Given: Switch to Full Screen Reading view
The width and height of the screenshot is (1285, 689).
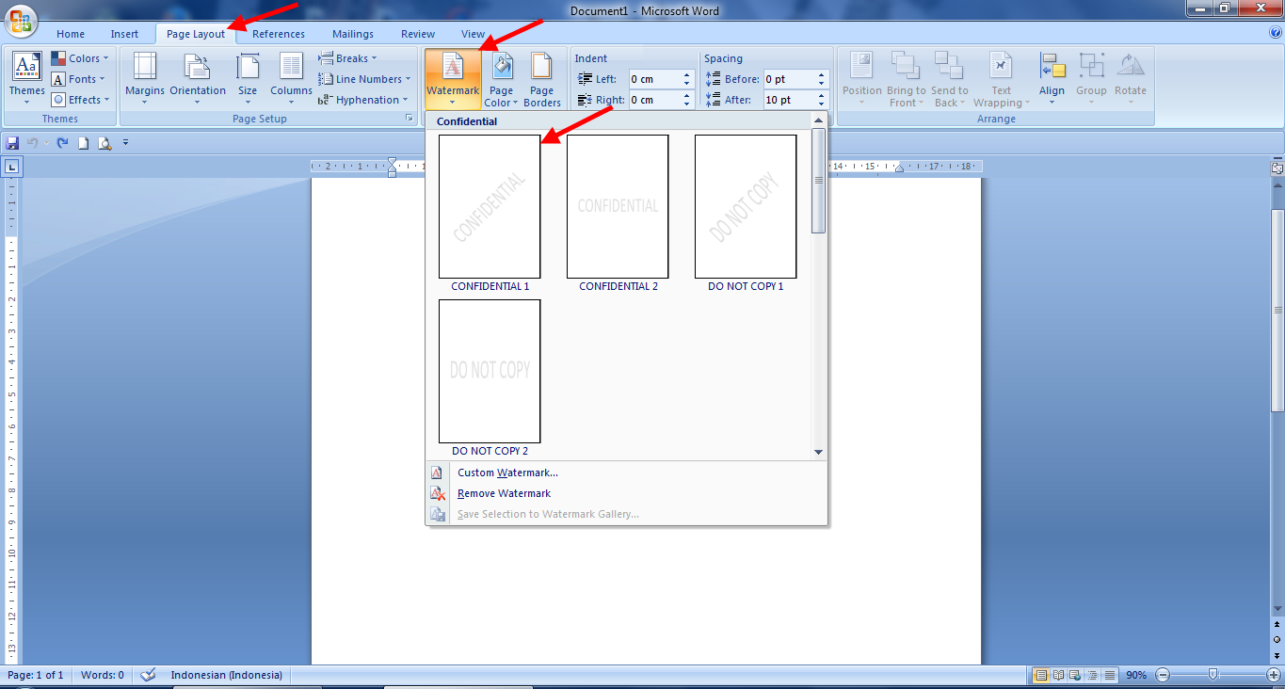Looking at the screenshot, I should pos(1059,675).
